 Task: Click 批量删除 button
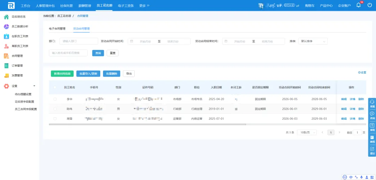click(x=111, y=73)
